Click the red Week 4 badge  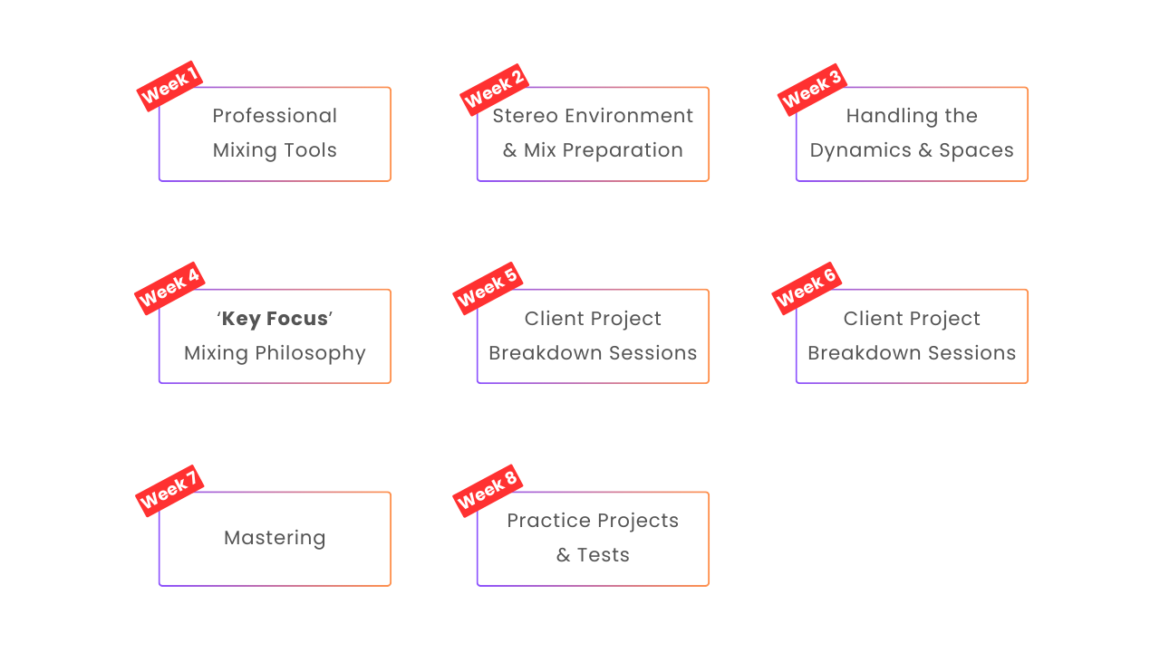[169, 288]
